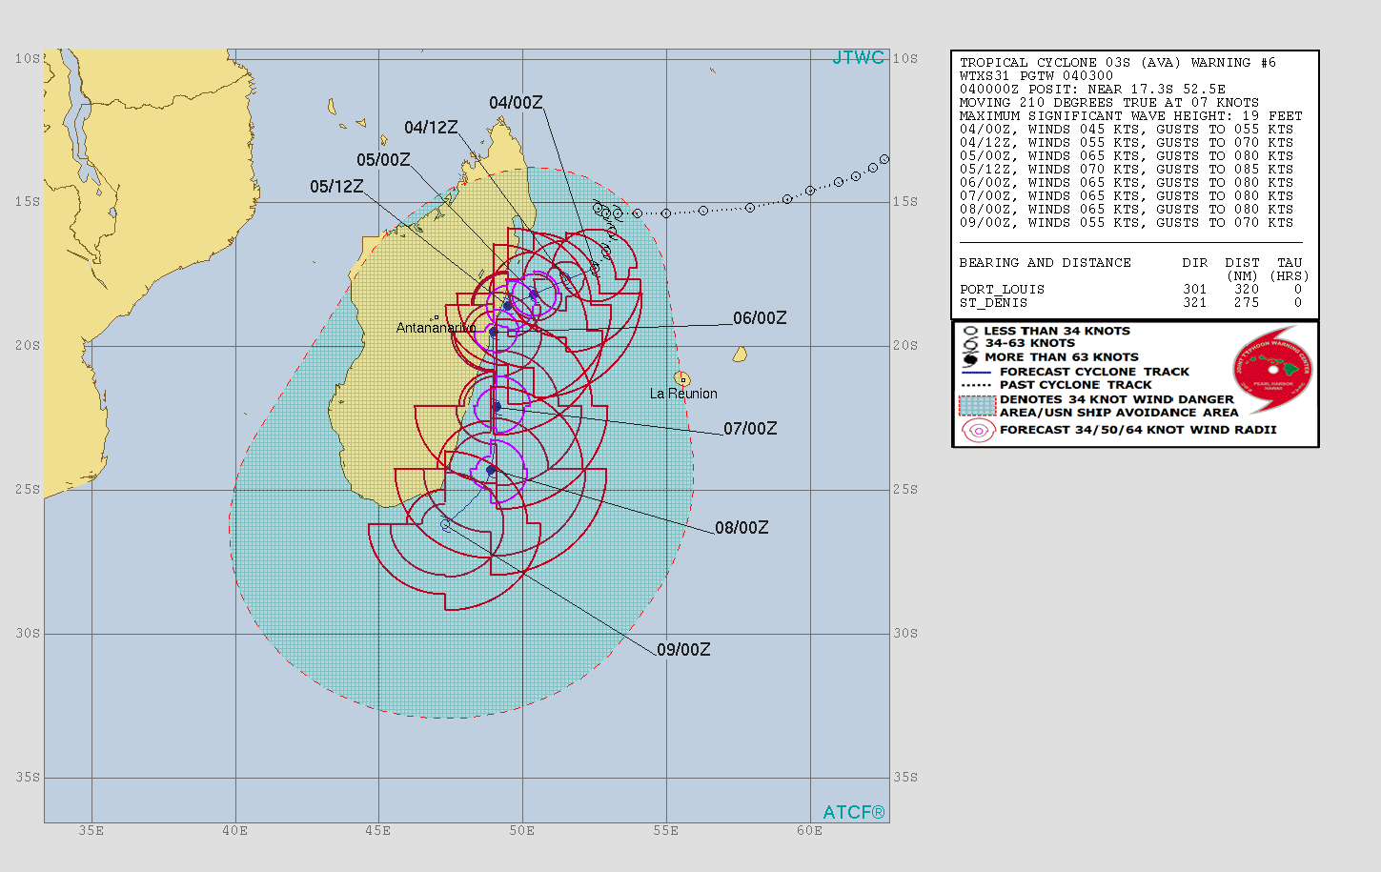Click the TROPICAL CYCLONE 03S (AVA) WARNING #6 title
The height and width of the screenshot is (872, 1381).
tap(1118, 63)
